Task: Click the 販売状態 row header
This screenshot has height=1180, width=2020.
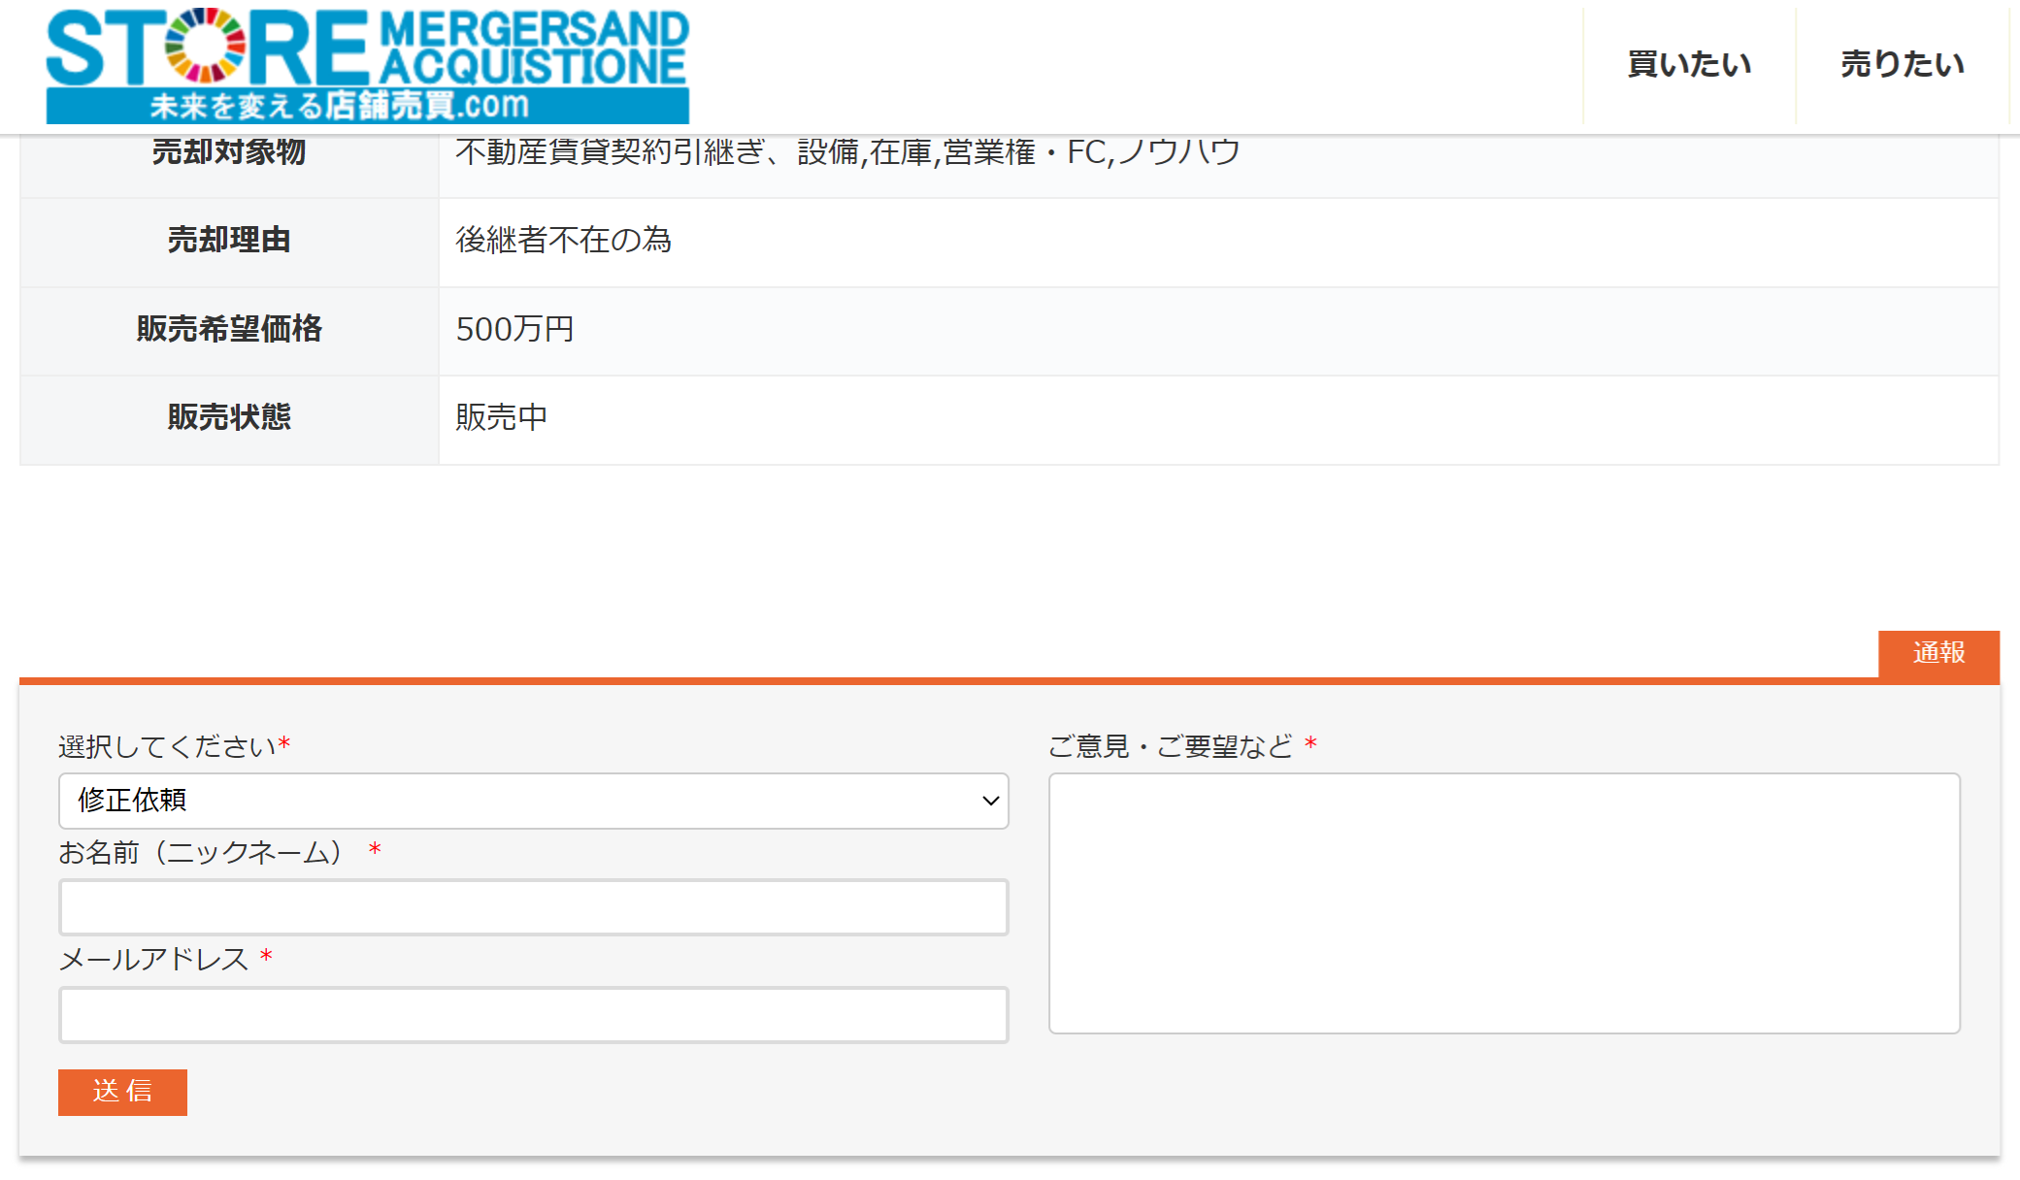Action: [x=229, y=417]
